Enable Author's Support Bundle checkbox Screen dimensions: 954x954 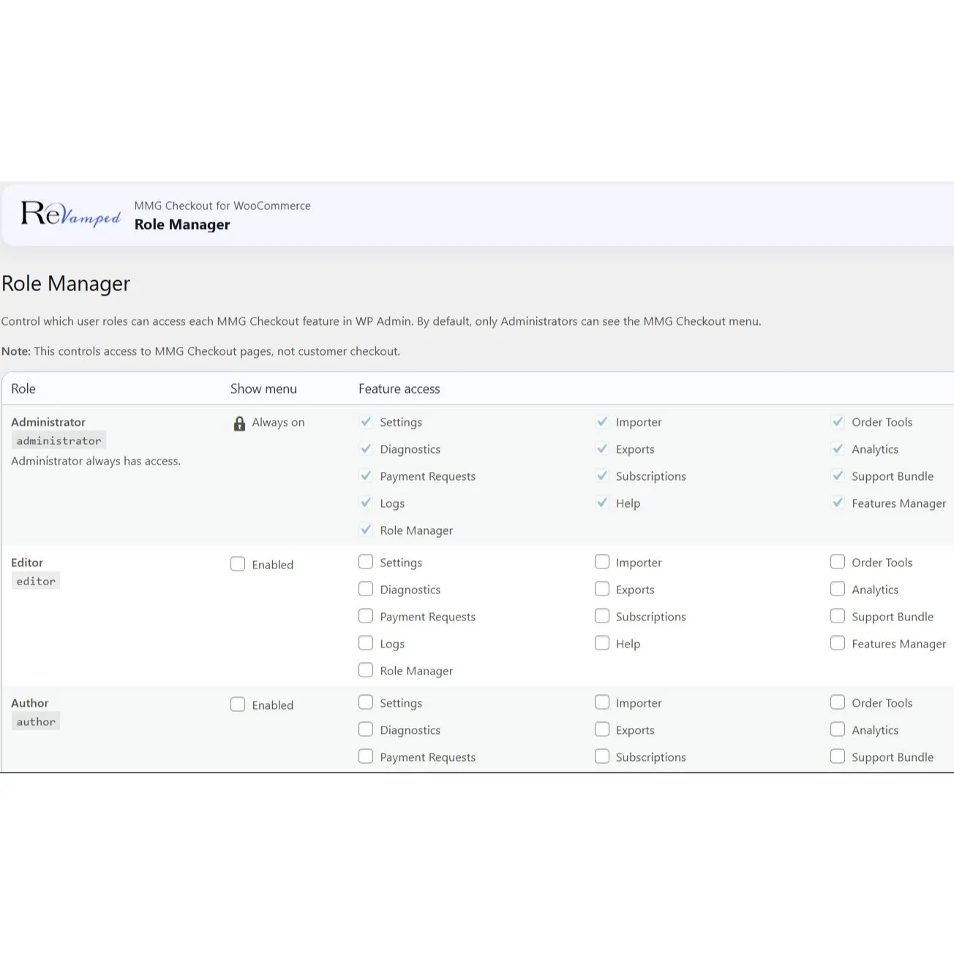(x=838, y=756)
